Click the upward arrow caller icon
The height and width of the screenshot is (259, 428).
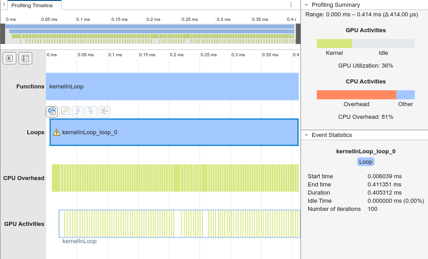[x=78, y=111]
